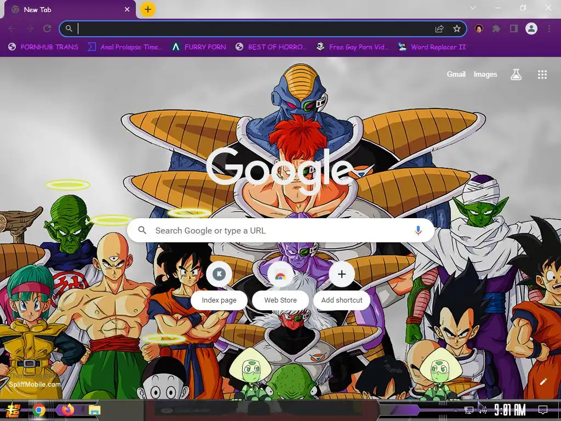Open a new tab with yellow plus button

pyautogui.click(x=148, y=9)
